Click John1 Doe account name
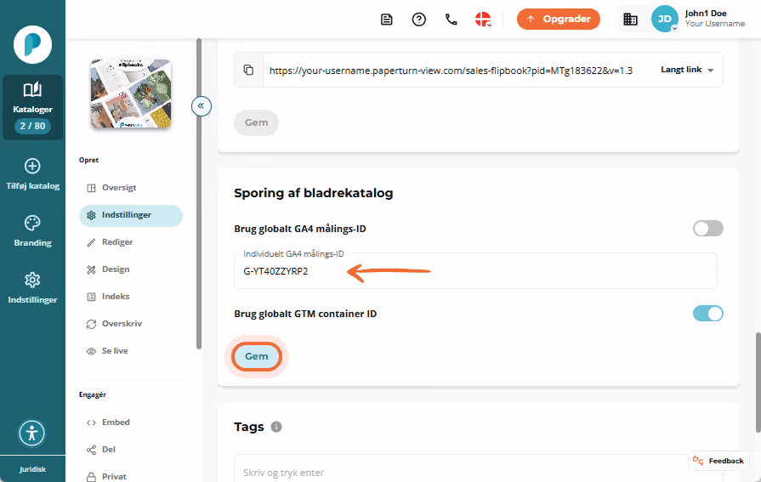This screenshot has height=482, width=761. 706,14
